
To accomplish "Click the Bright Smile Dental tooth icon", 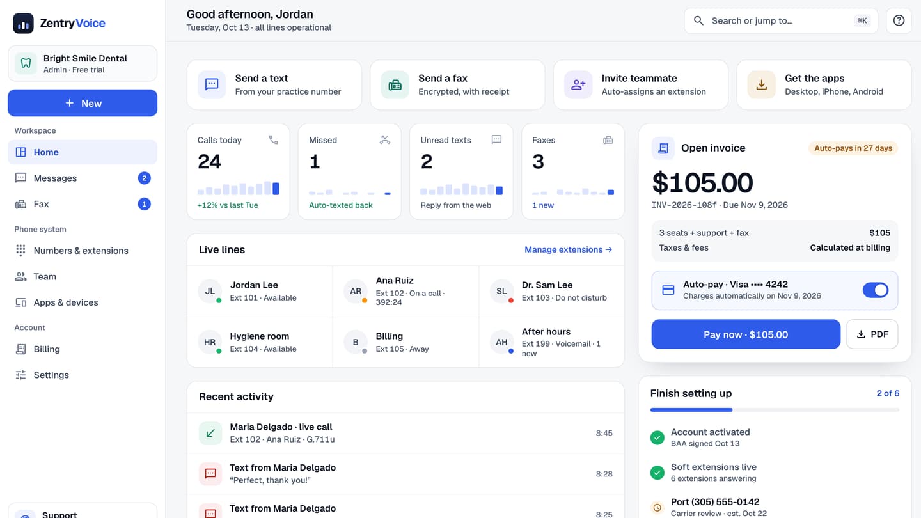I will click(x=26, y=63).
